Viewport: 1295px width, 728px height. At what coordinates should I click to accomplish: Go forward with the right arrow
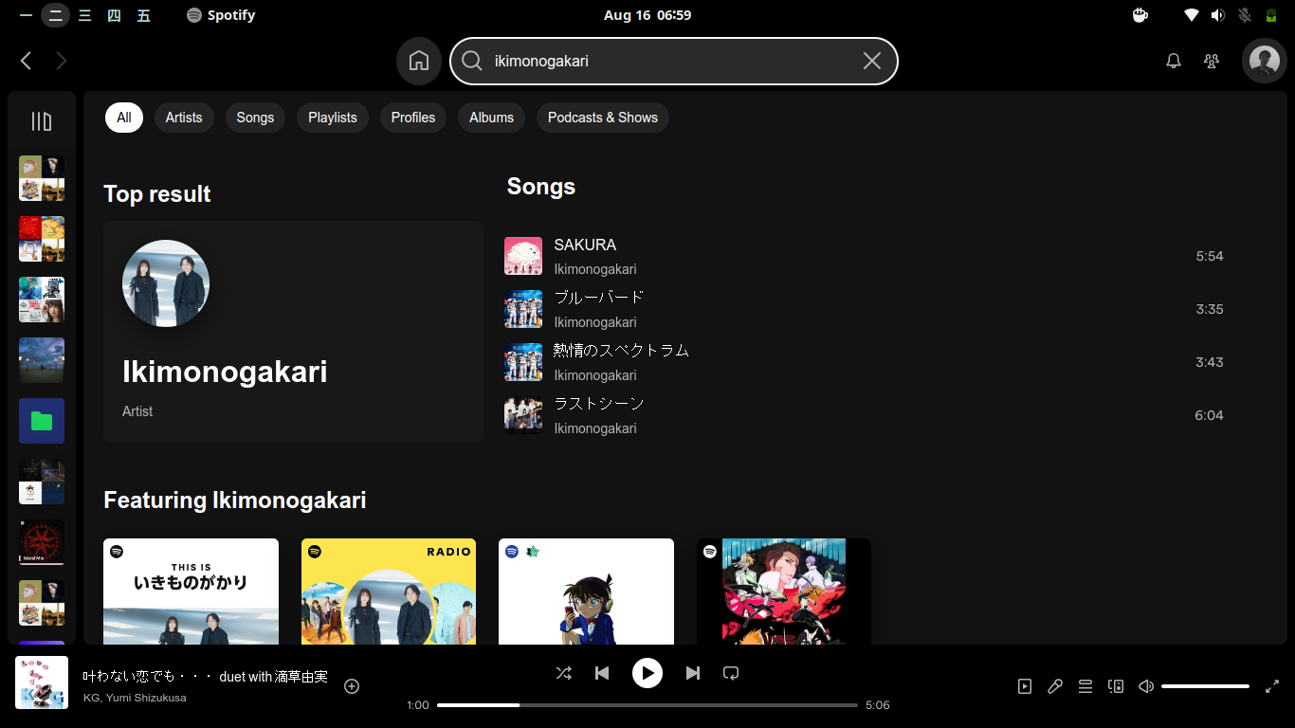pos(62,61)
